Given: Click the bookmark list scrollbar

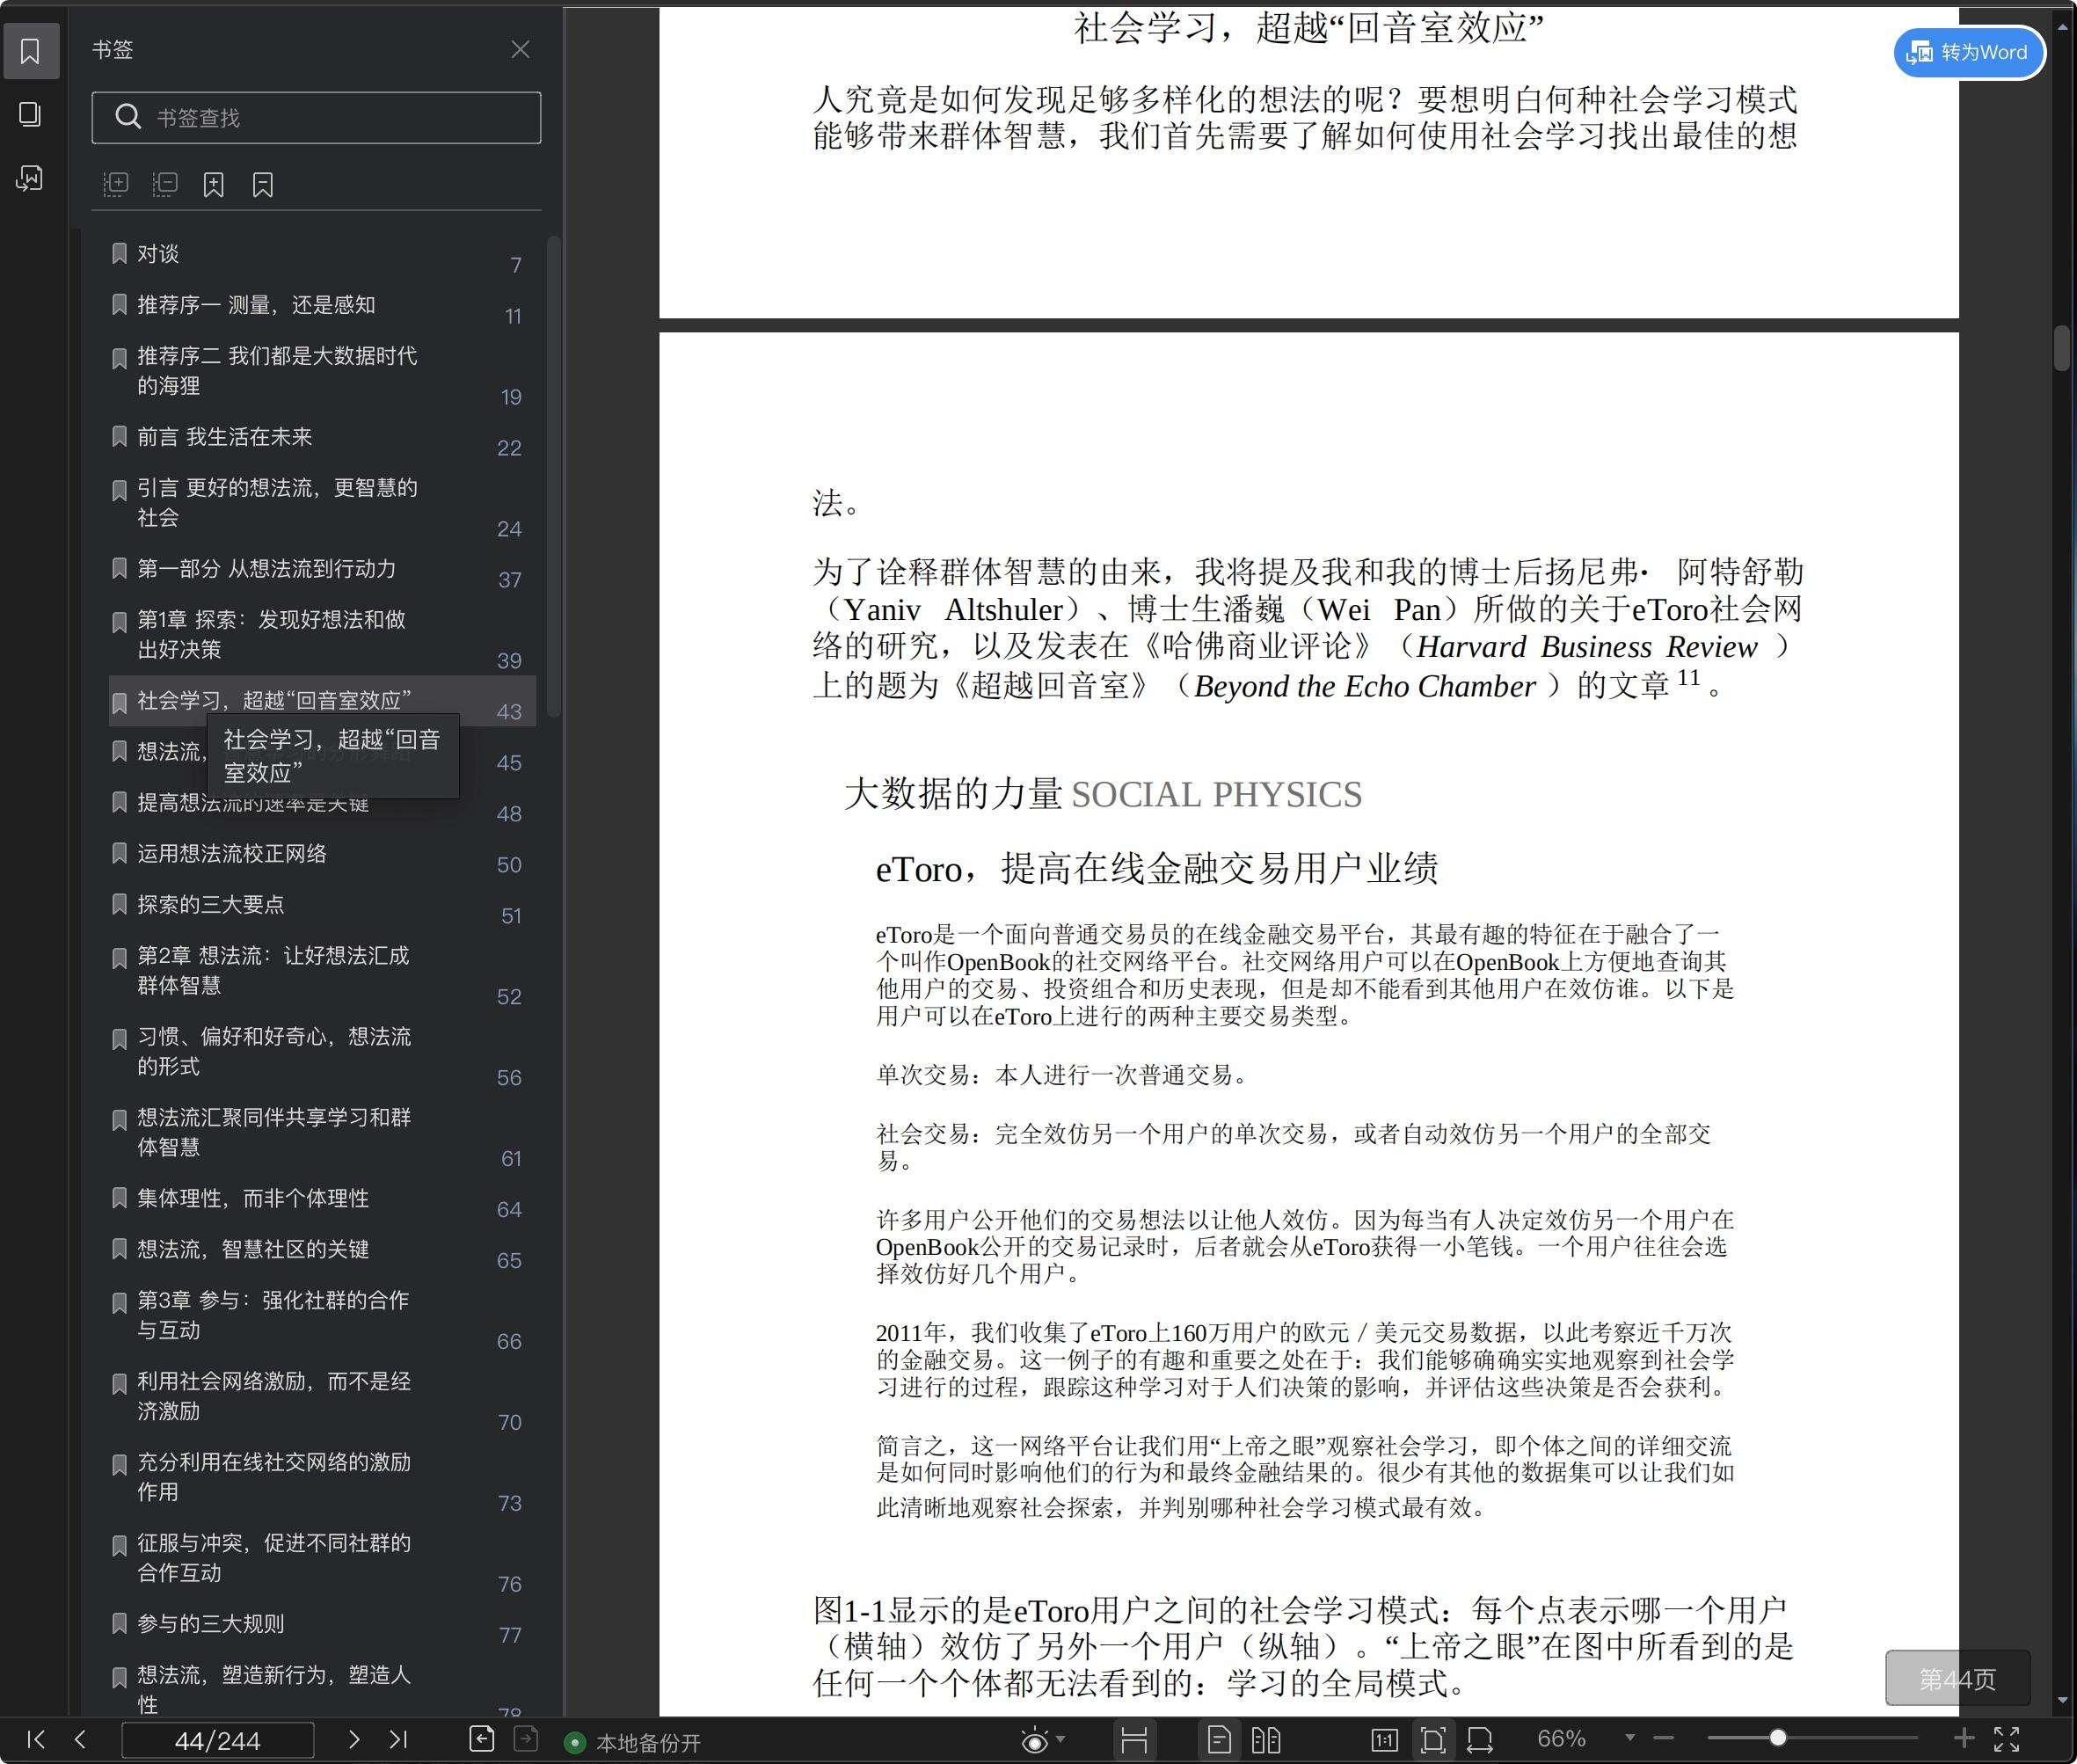Looking at the screenshot, I should click(x=553, y=476).
